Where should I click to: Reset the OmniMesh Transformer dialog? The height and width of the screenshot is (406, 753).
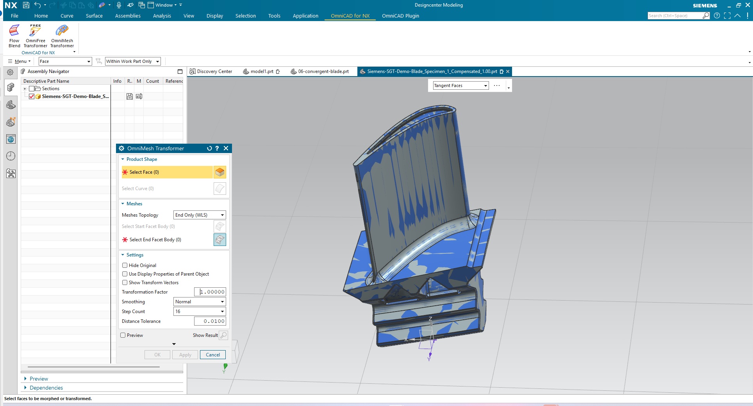[x=209, y=148]
